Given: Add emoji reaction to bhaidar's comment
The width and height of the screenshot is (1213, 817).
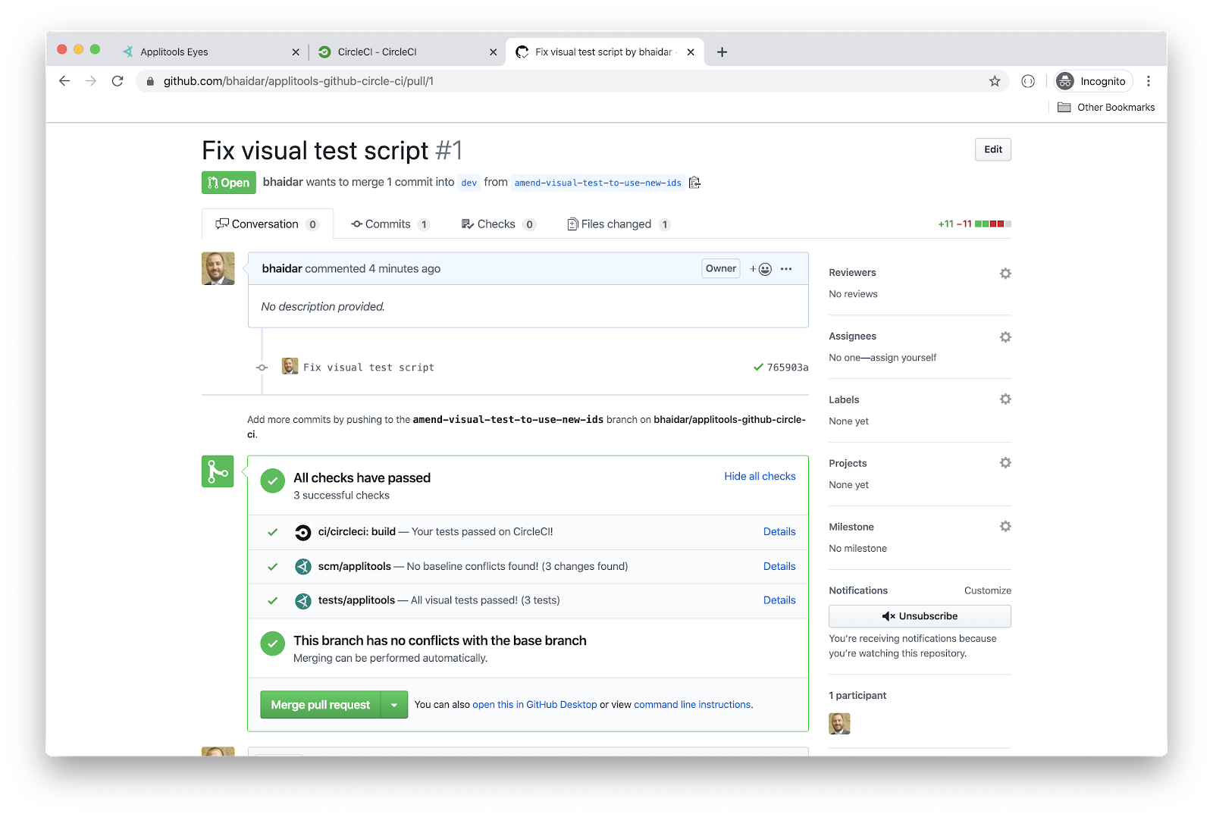Looking at the screenshot, I should pos(761,269).
